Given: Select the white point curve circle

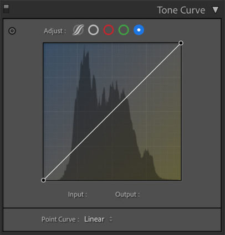Looking at the screenshot, I should pos(93,30).
